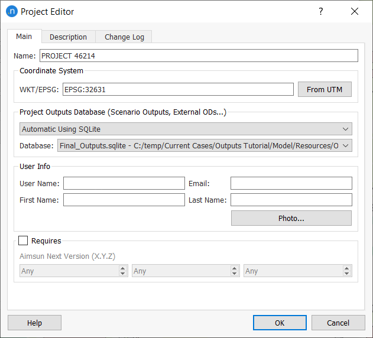Click the User Name field
Image resolution: width=373 pixels, height=338 pixels.
coord(124,183)
